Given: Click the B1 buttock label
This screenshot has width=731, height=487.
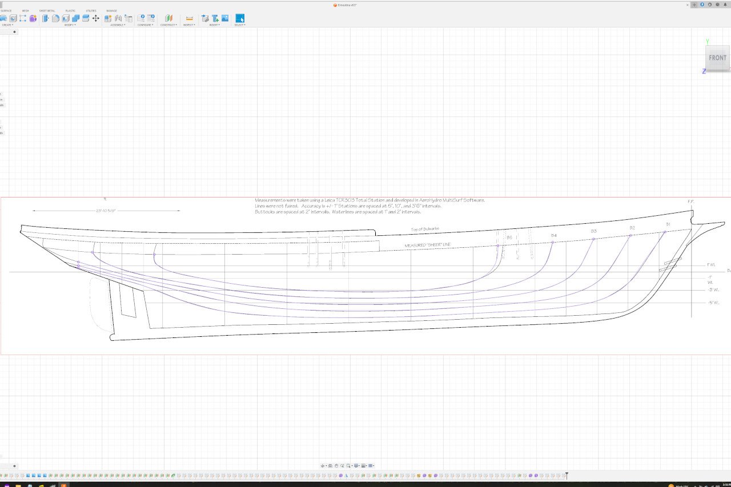Looking at the screenshot, I should pyautogui.click(x=668, y=224).
